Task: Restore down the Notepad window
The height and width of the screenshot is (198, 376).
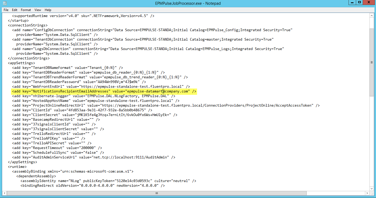Action: (x=360, y=2)
